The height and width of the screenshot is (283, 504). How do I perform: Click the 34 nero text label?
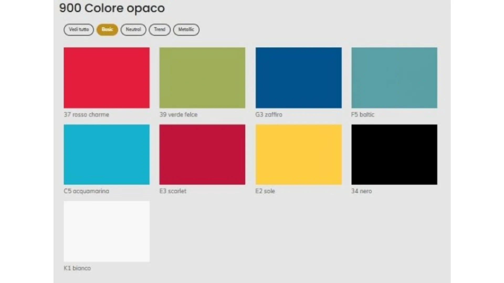[x=361, y=191]
